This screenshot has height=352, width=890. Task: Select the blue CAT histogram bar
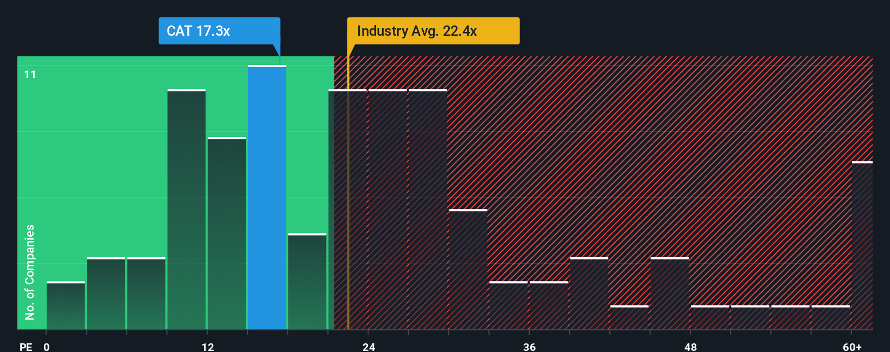(x=267, y=197)
